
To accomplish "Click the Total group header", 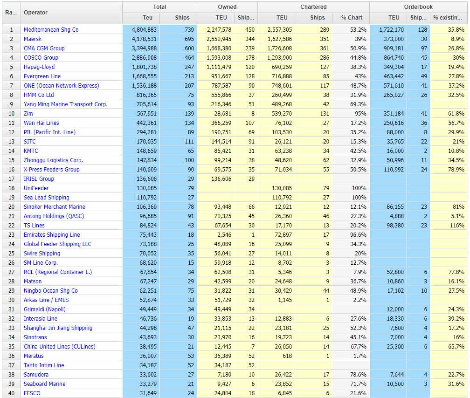I will 160,7.
